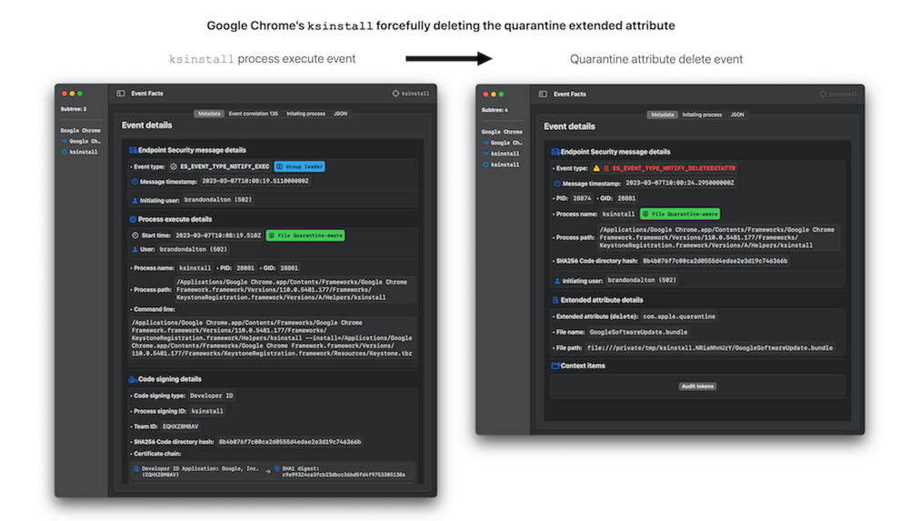This screenshot has height=521, width=909.
Task: Click the person icon beside Initiating user in the Subtree: 4 window
Action: coord(557,281)
